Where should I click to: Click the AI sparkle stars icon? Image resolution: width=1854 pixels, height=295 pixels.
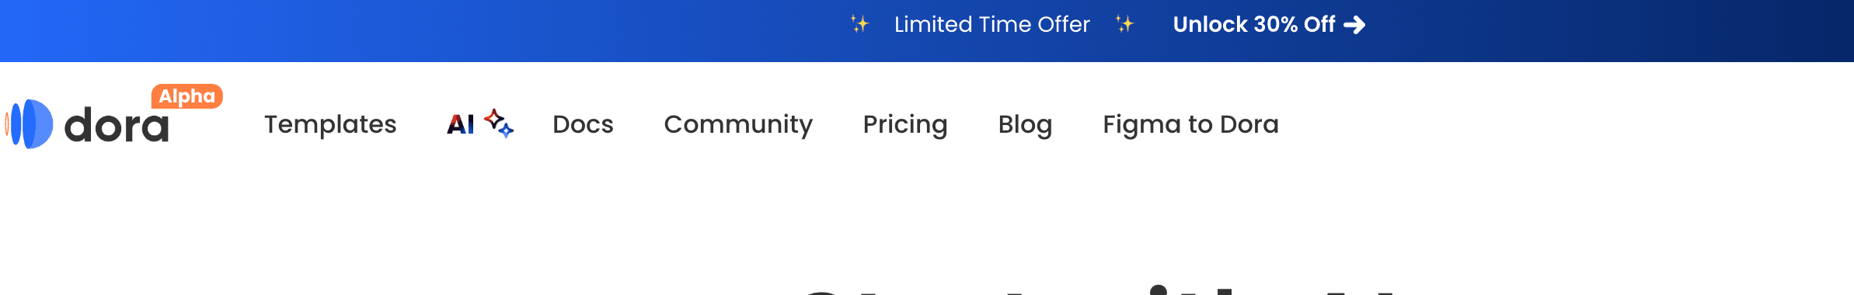tap(499, 123)
